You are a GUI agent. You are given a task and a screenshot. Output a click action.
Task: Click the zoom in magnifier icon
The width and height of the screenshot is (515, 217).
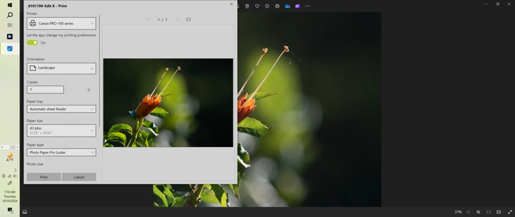(x=479, y=212)
